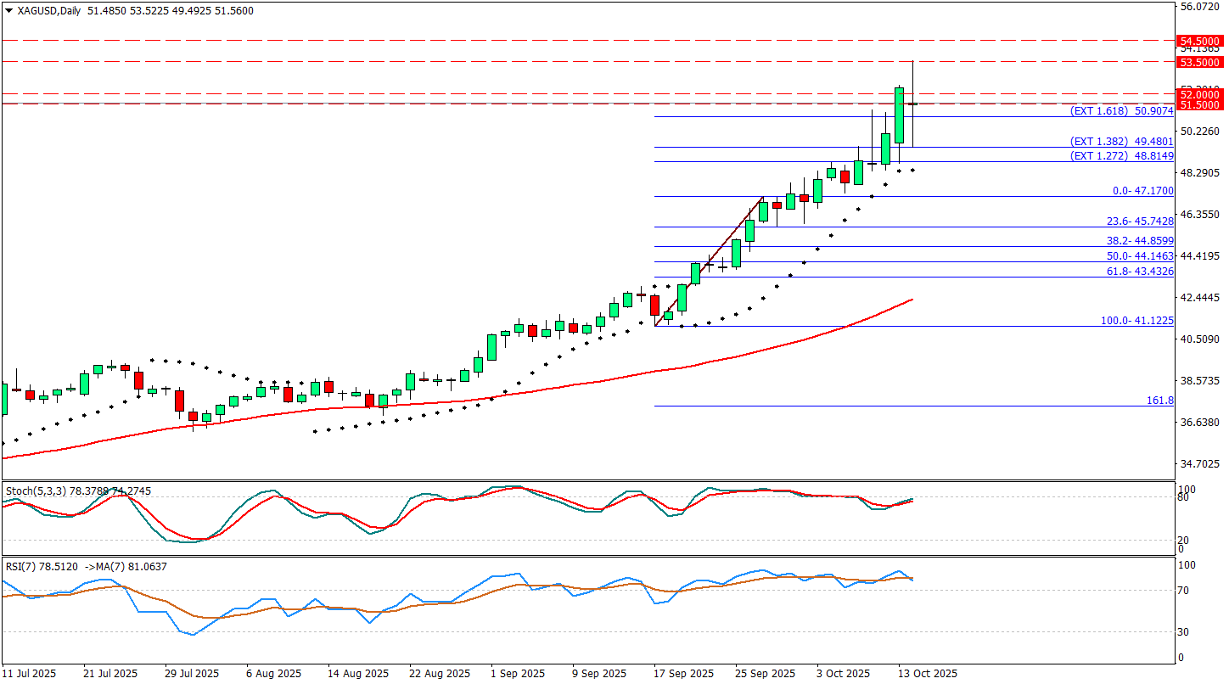Select the 23.6 retracement level label
Screen dimensions: 1229x684
coord(1140,221)
